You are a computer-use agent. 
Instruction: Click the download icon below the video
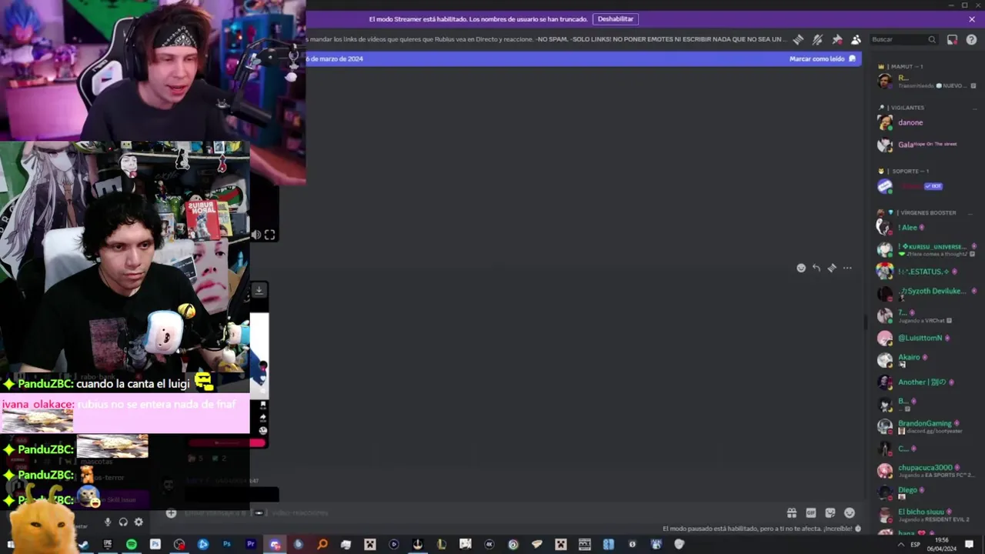259,290
